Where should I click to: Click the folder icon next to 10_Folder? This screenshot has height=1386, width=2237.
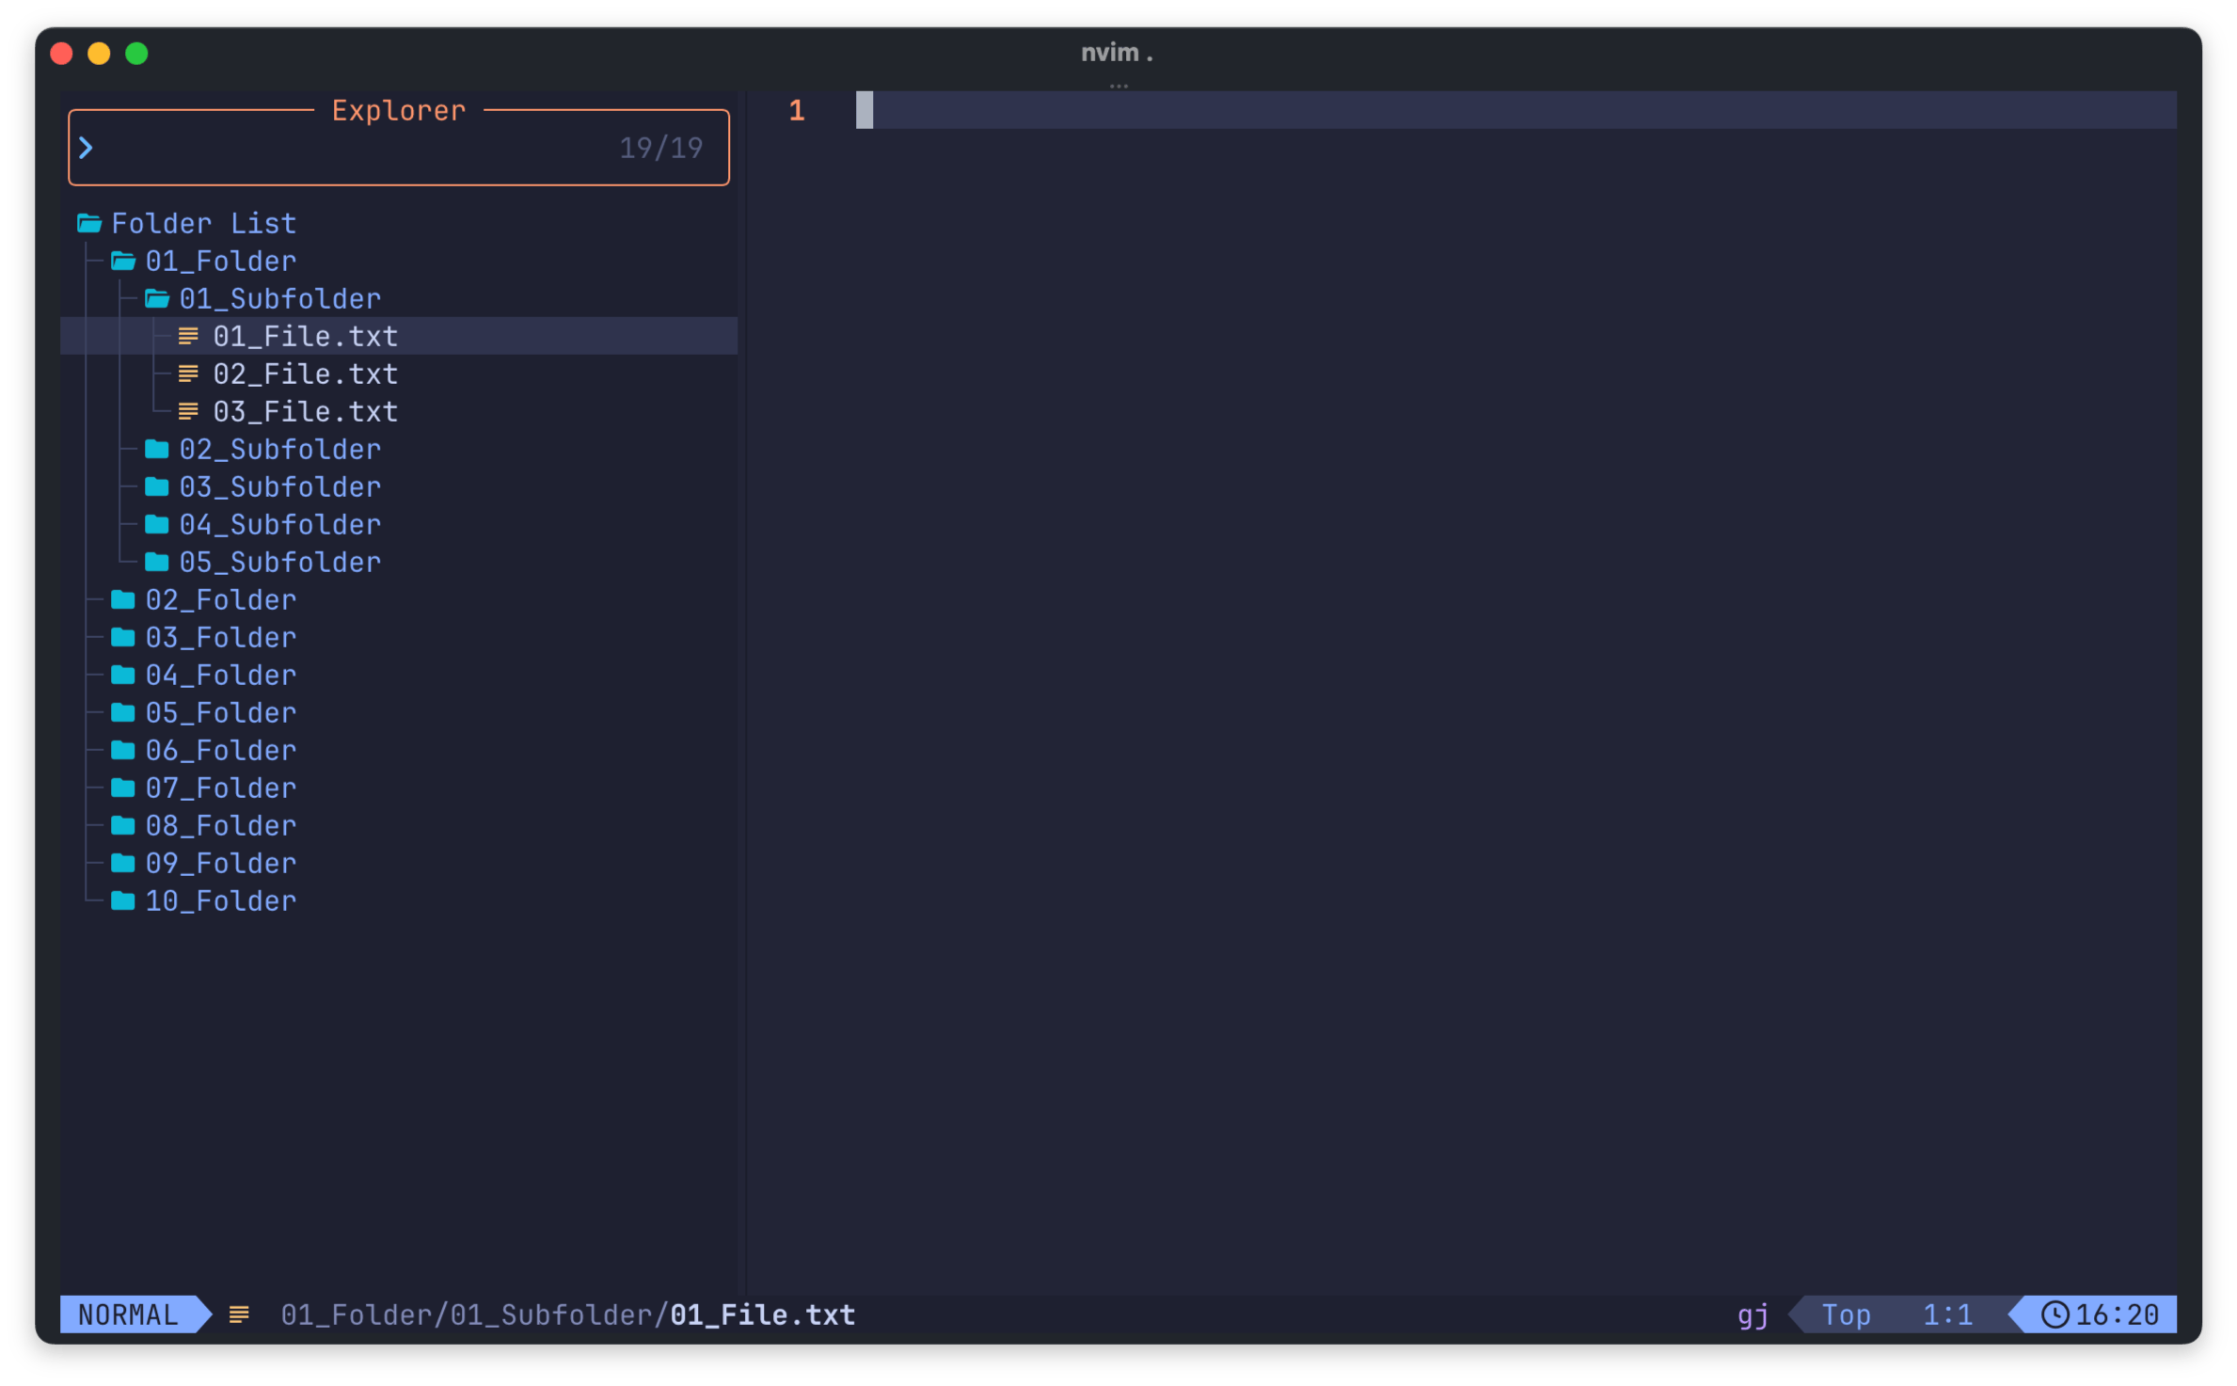123,900
